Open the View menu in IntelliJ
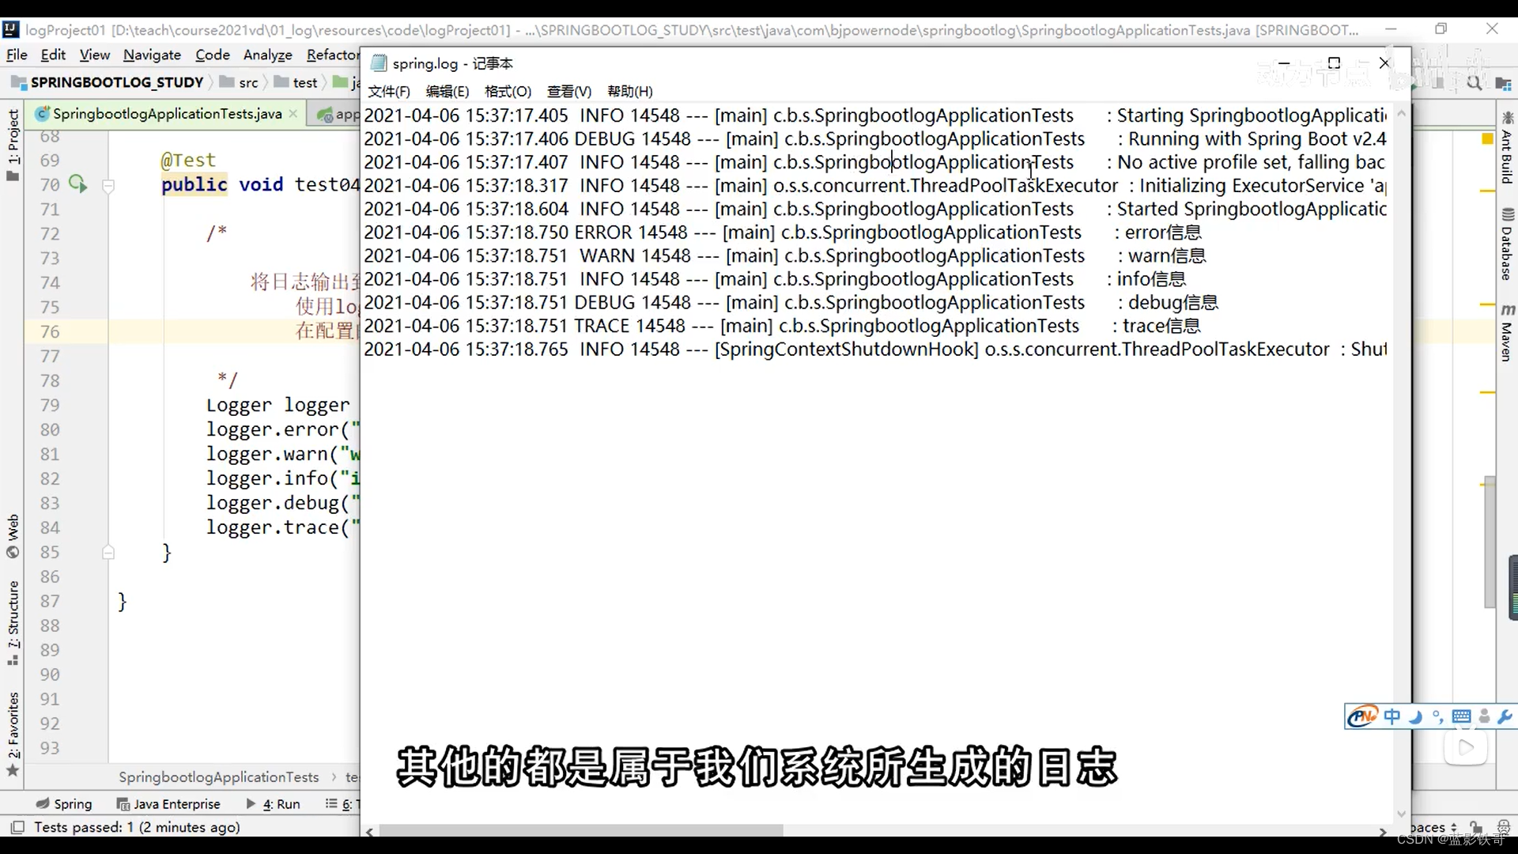Screen dimensions: 1518x854 tap(94, 55)
